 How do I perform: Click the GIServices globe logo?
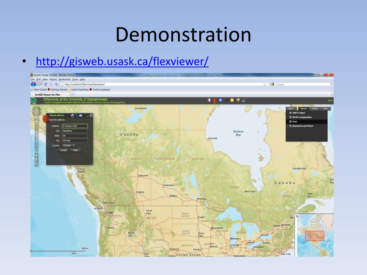pos(34,101)
